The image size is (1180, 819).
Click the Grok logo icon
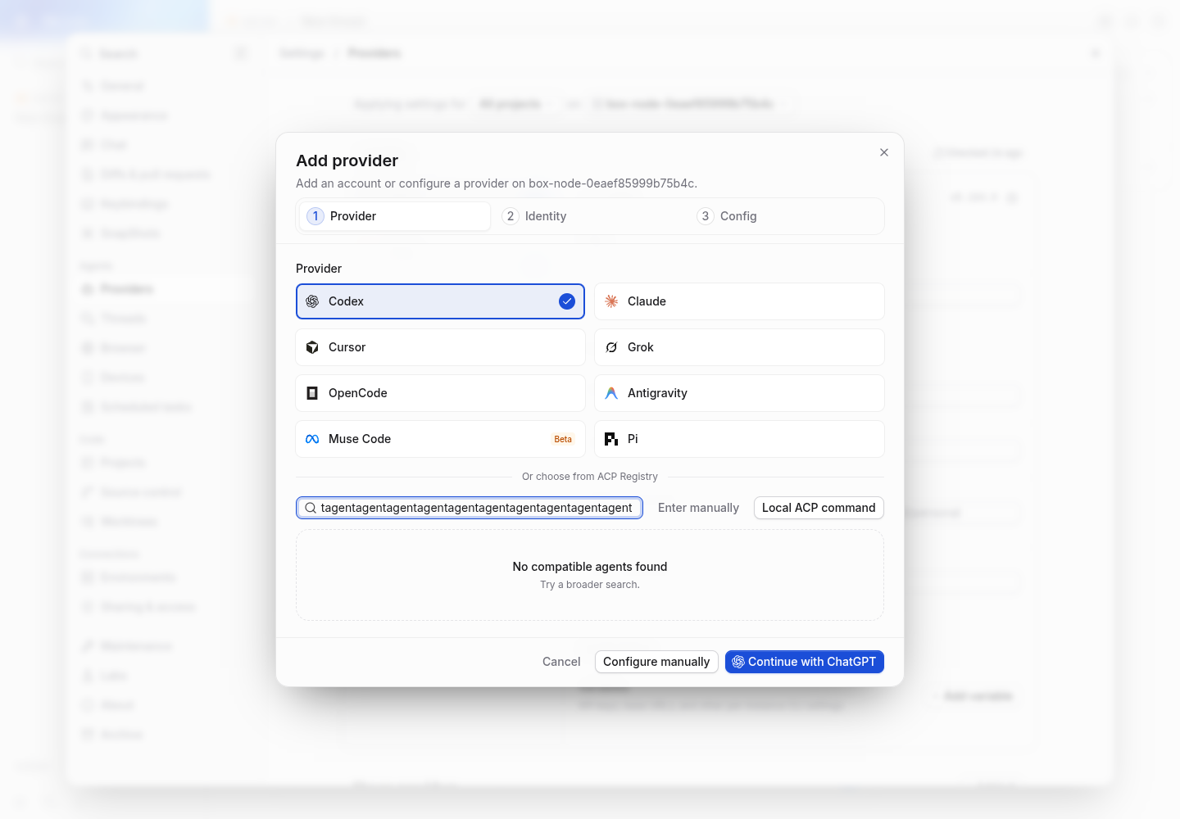click(611, 347)
